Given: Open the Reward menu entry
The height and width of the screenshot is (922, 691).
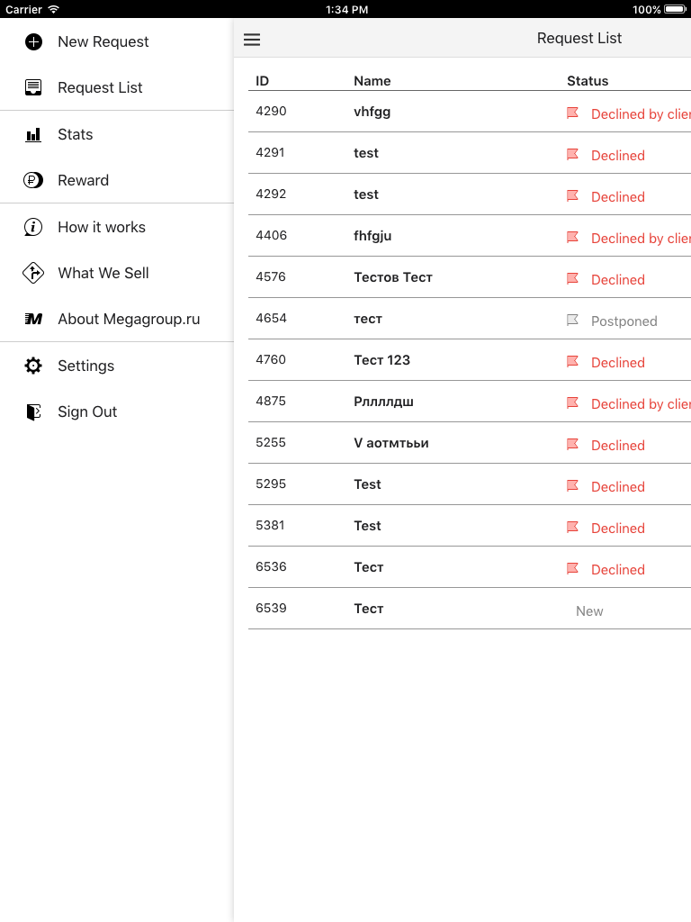Looking at the screenshot, I should coord(117,180).
